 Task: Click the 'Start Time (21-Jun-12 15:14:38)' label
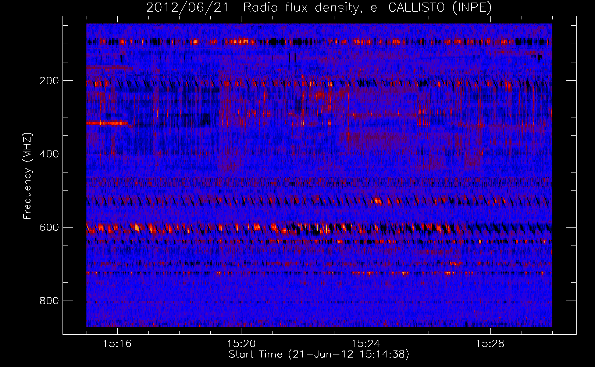tap(319, 355)
